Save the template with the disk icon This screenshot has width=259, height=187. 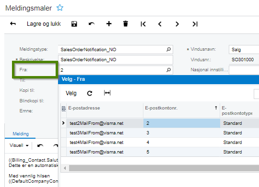coord(74,24)
